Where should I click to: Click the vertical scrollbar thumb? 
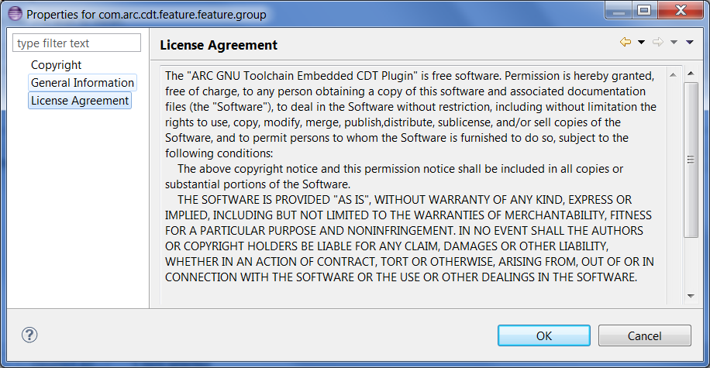[691, 160]
